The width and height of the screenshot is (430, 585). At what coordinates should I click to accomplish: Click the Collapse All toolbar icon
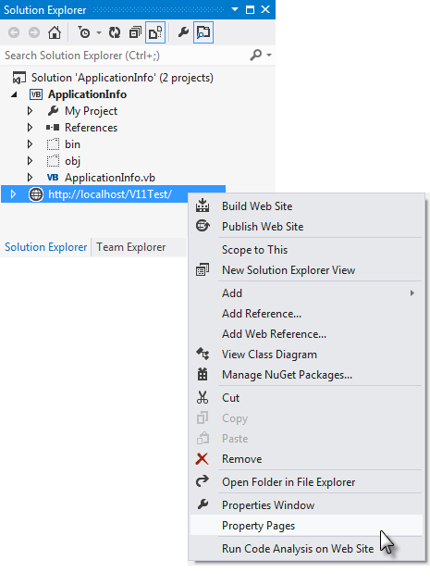pos(135,32)
